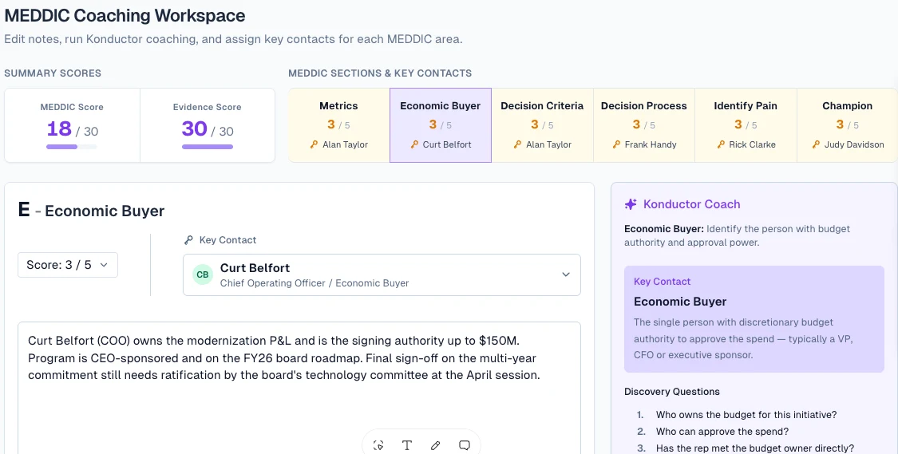Click the Konductor Coach sparkle icon
The image size is (898, 454).
[x=631, y=204]
